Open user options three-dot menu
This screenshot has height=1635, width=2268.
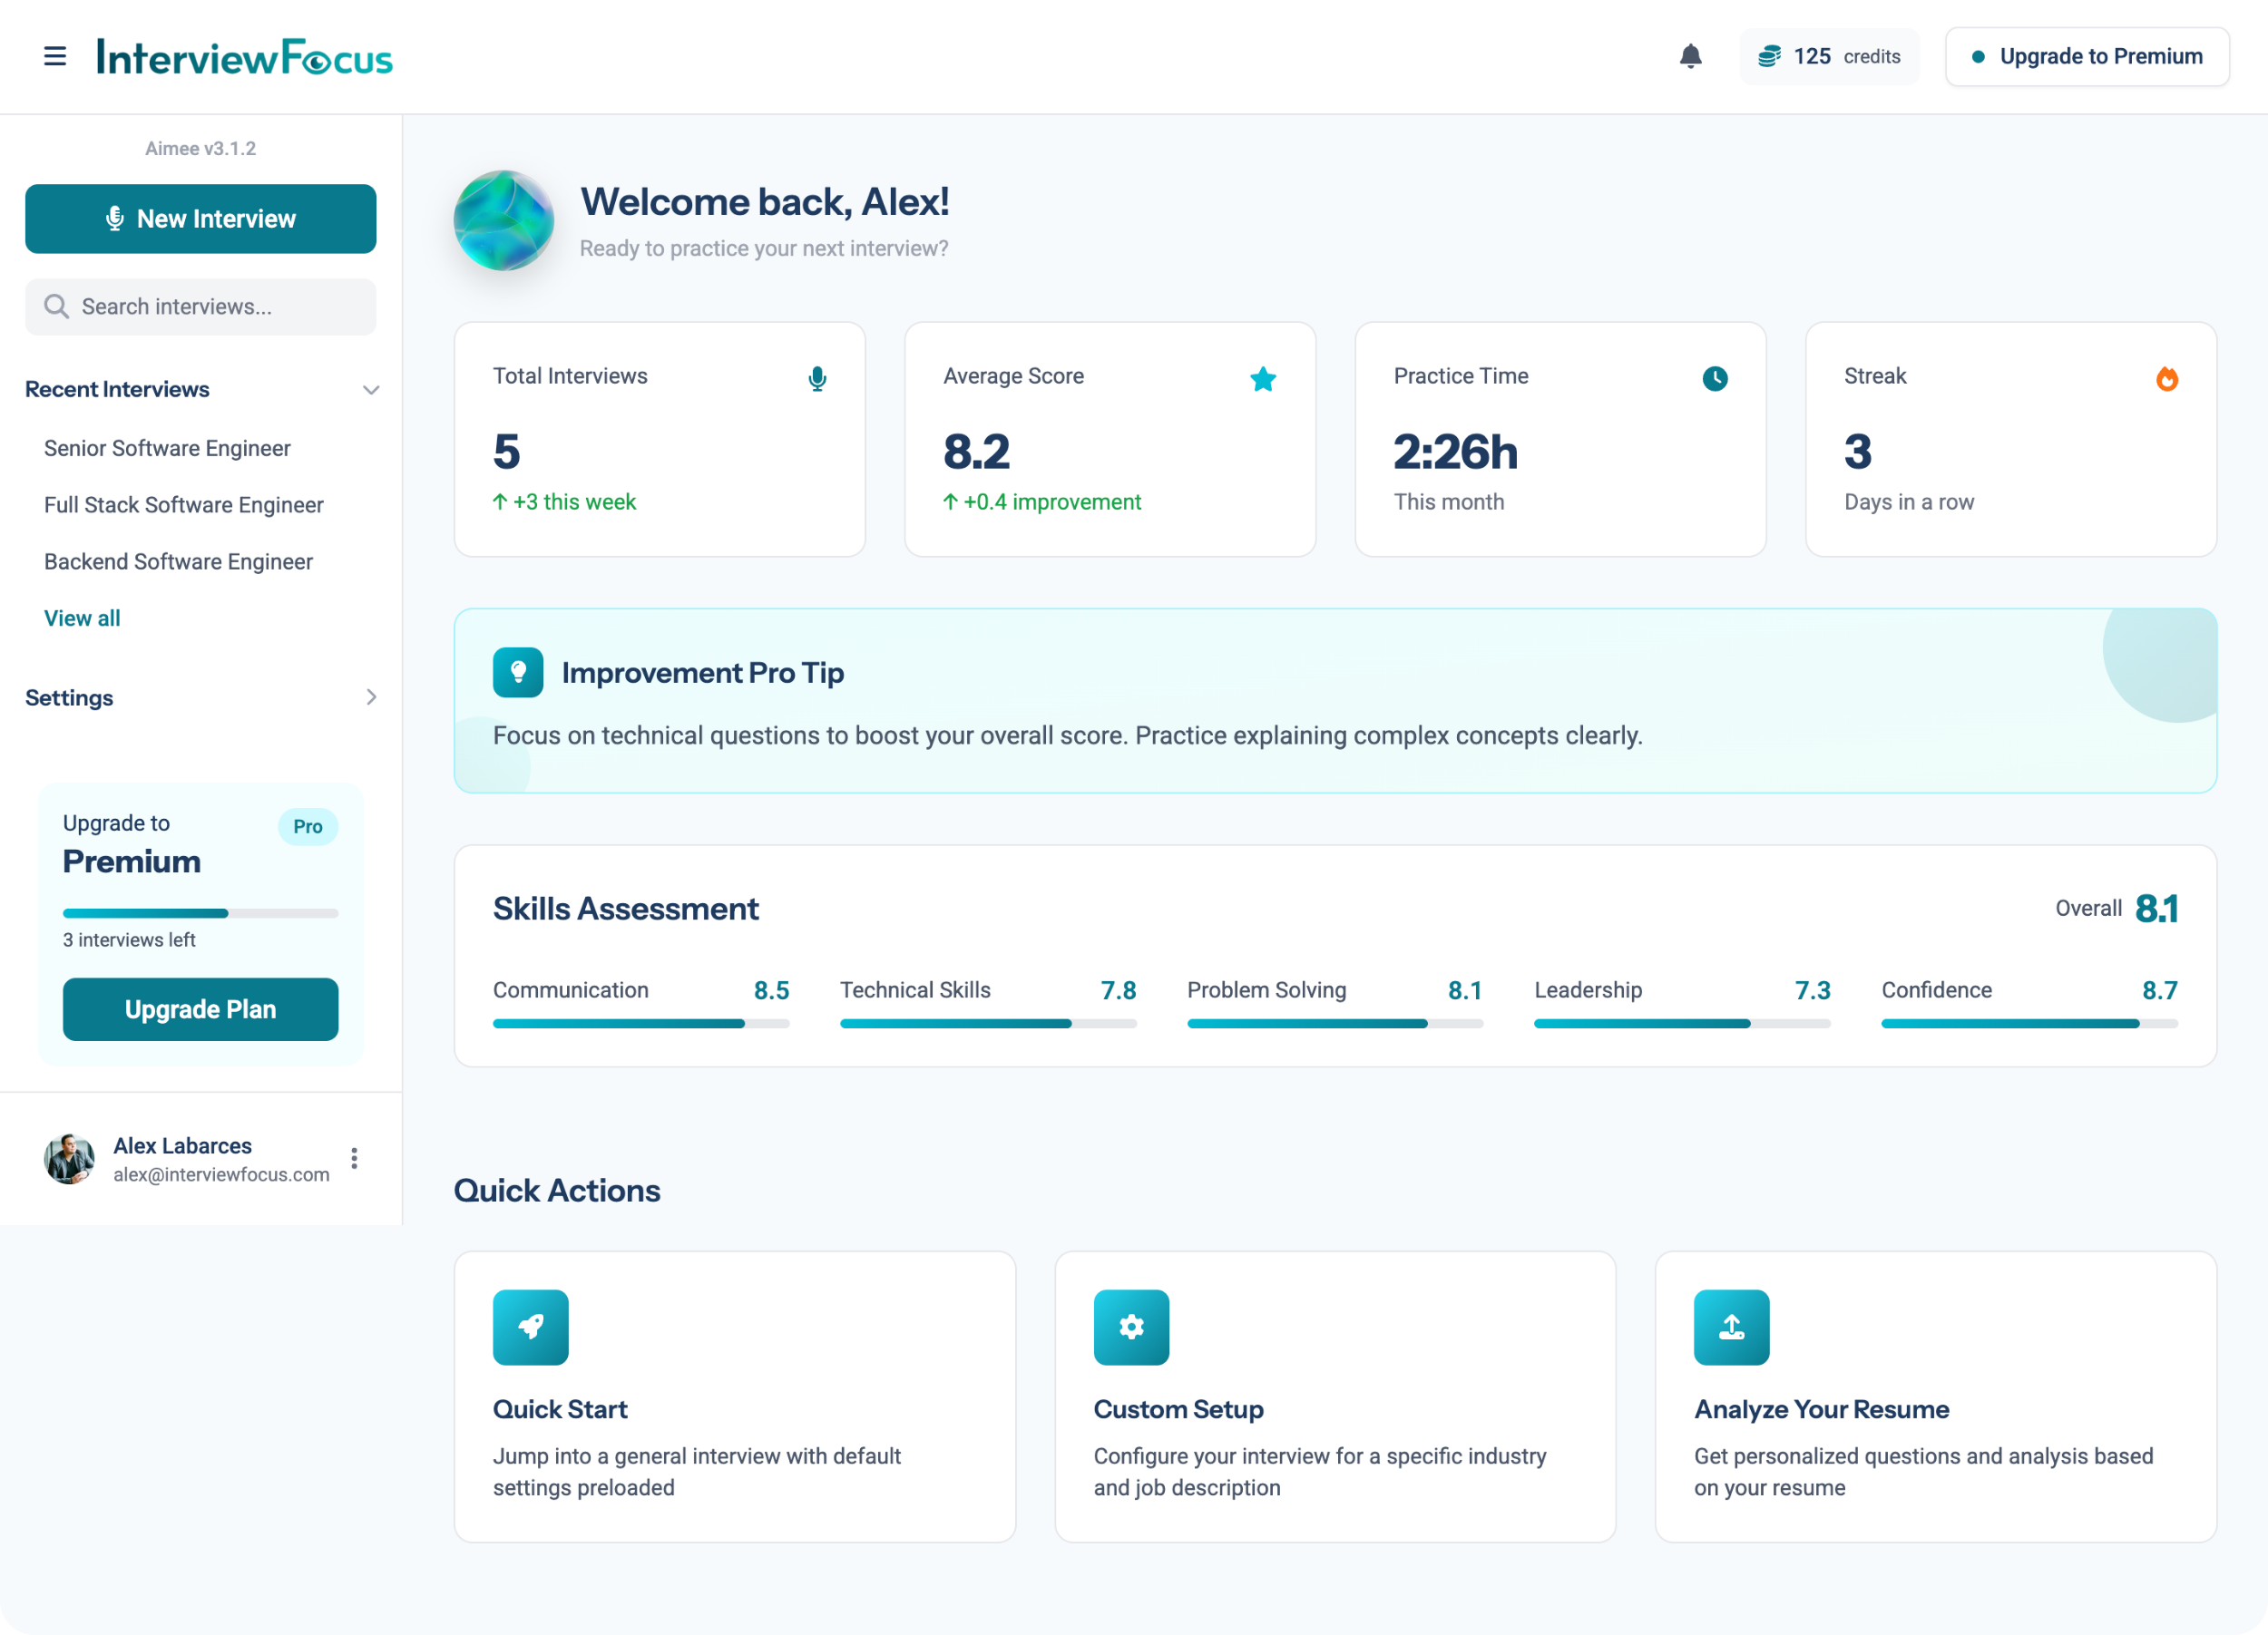click(x=354, y=1158)
